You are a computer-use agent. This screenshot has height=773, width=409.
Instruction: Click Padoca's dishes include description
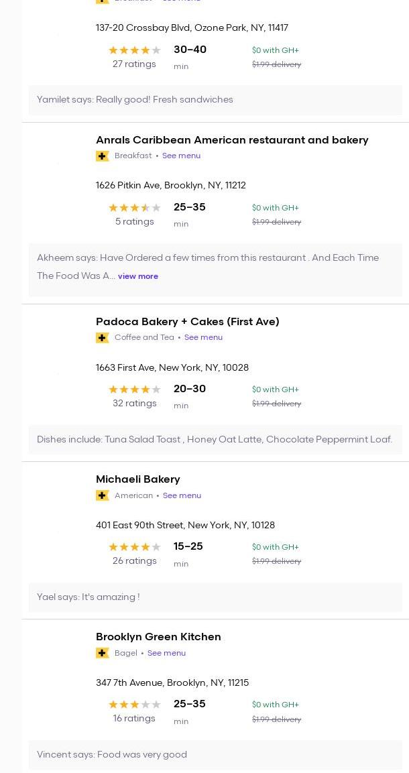(x=215, y=440)
